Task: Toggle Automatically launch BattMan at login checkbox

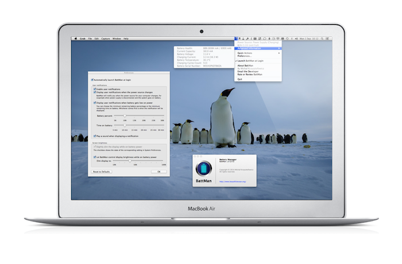Action: (x=92, y=80)
